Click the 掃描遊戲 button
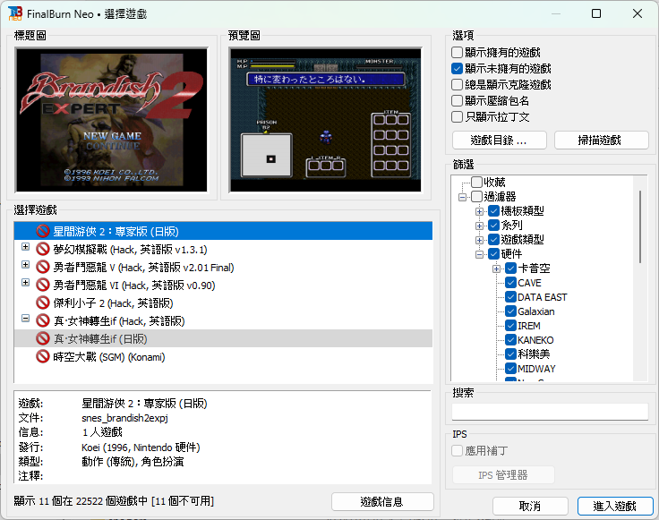 pyautogui.click(x=602, y=141)
